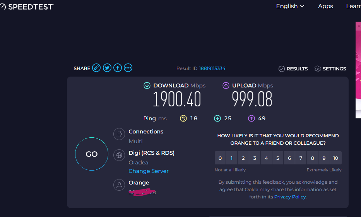Click the Results checkmark icon

pyautogui.click(x=282, y=69)
